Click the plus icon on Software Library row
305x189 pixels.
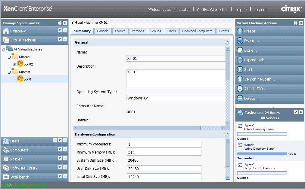(65, 167)
